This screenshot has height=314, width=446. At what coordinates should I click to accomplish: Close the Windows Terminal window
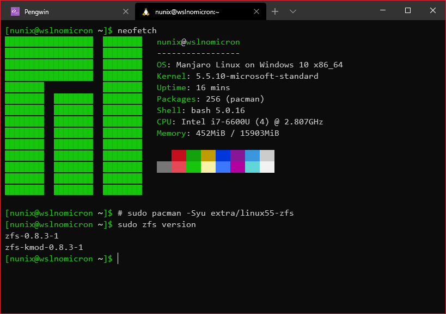(432, 10)
